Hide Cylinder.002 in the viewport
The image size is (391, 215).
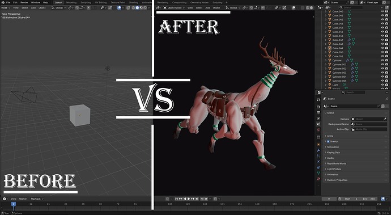(382, 69)
